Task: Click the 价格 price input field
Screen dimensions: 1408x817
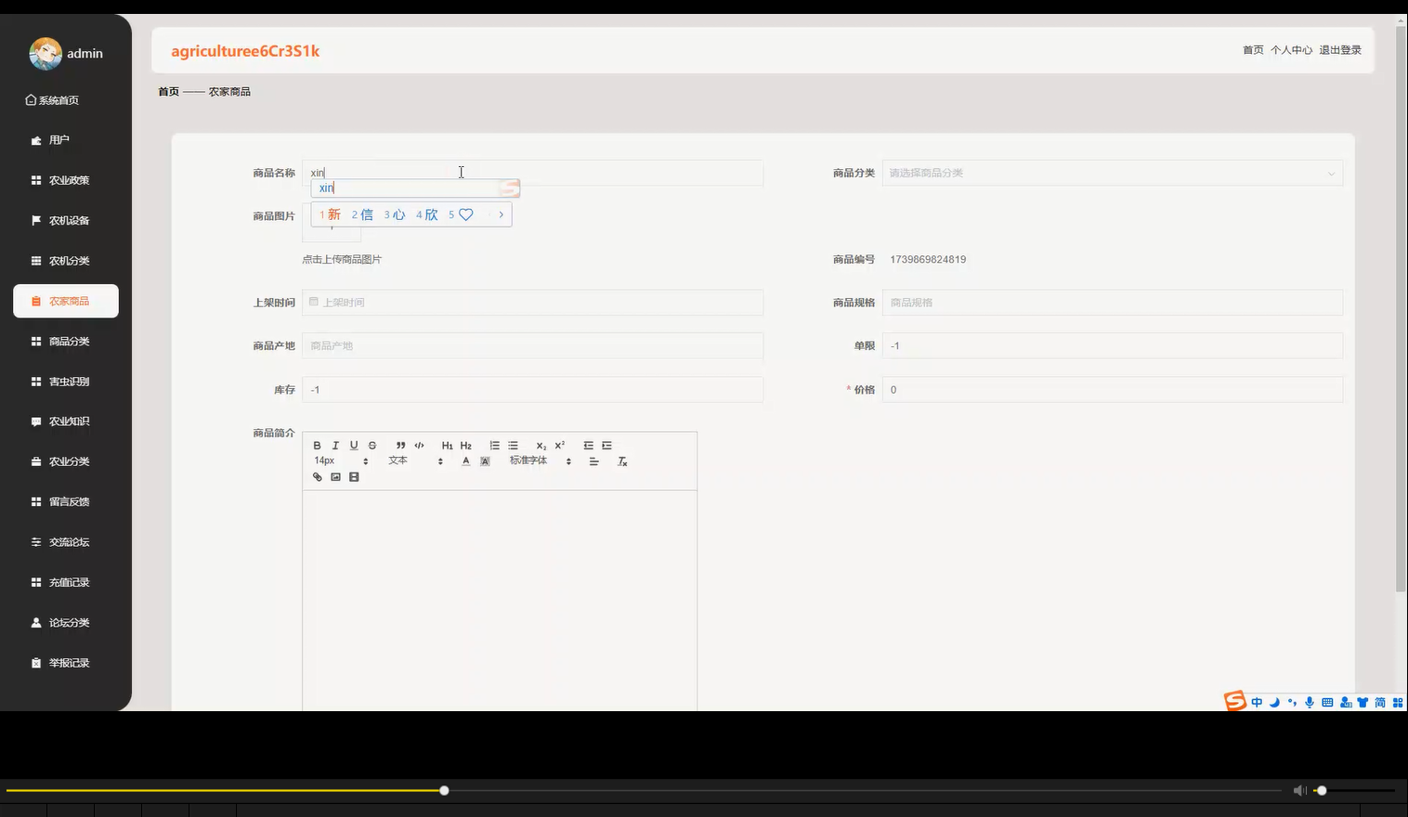Action: (1112, 390)
